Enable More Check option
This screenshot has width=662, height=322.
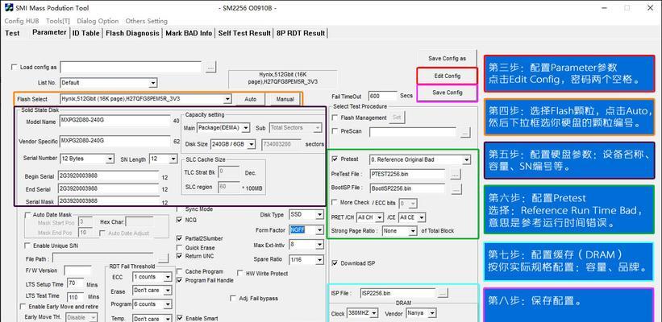pos(335,203)
